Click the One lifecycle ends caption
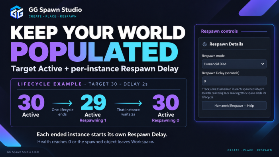This screenshot has width=279, height=157. pos(63,112)
